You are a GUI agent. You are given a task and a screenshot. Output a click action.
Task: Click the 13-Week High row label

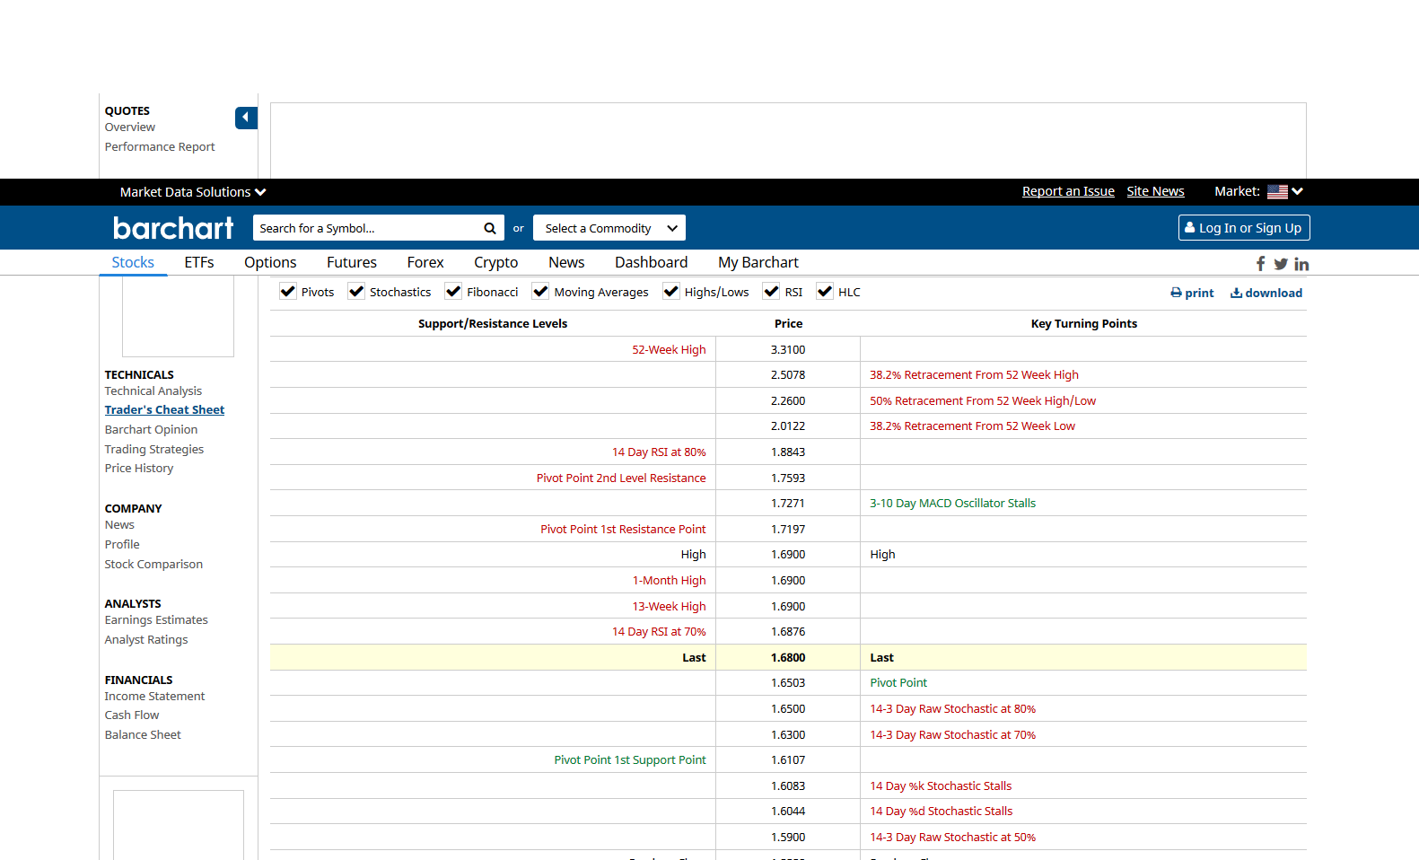pyautogui.click(x=669, y=607)
